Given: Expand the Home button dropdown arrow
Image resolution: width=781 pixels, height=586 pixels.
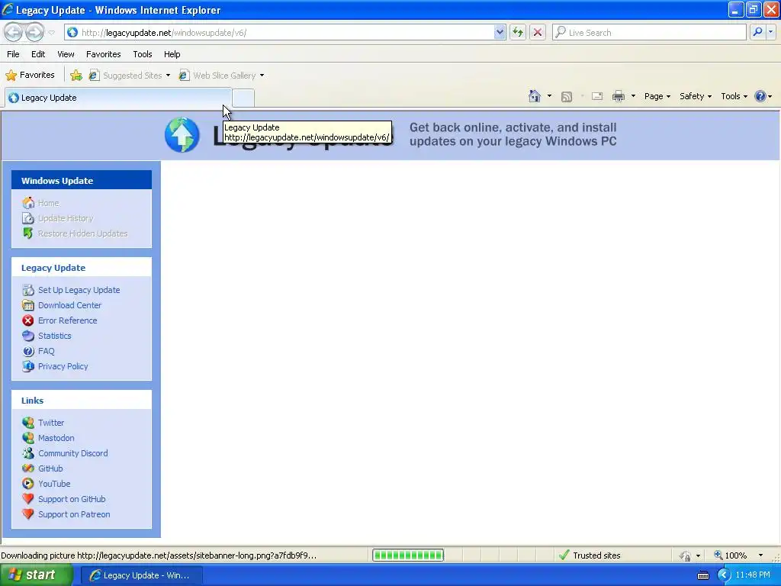Looking at the screenshot, I should click(x=549, y=96).
